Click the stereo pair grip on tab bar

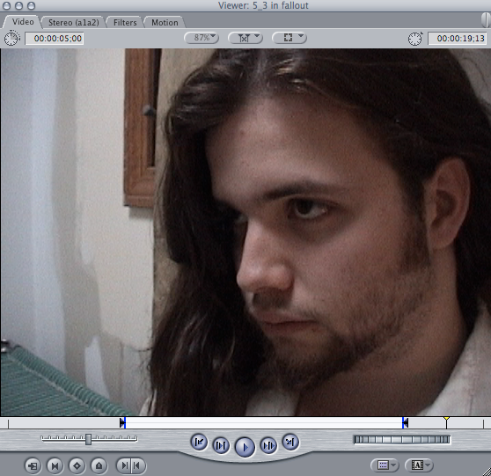486,19
